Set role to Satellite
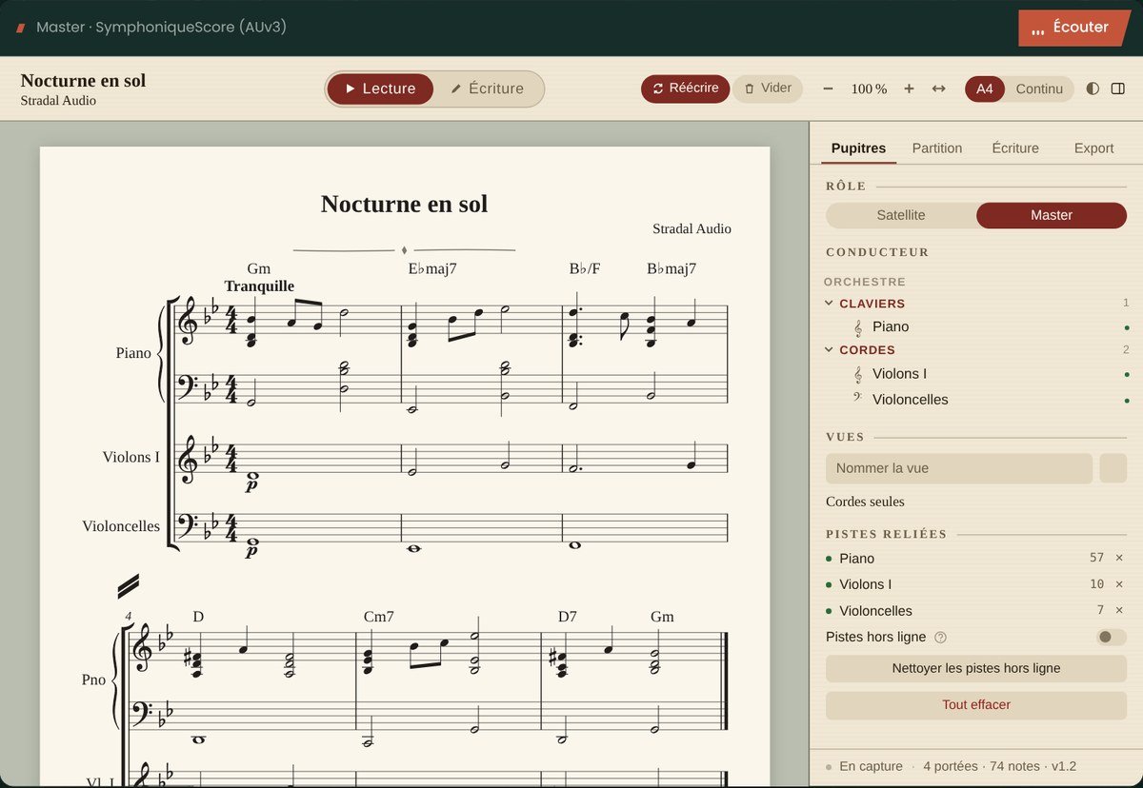1143x788 pixels. (x=901, y=215)
